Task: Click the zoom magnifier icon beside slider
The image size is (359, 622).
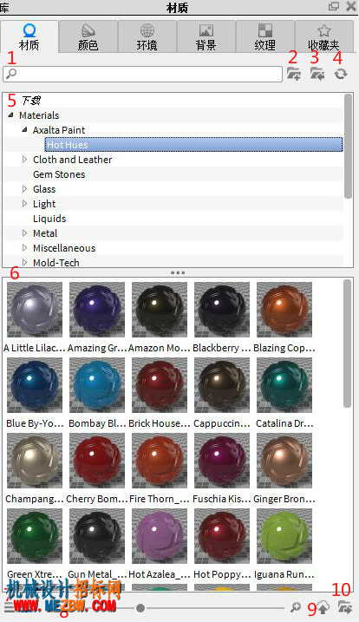Action: 295,607
